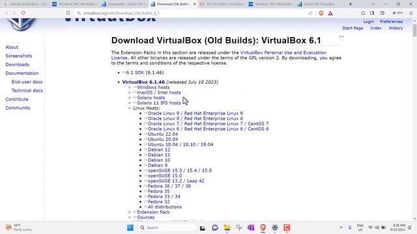Open the Documentation sidebar link

[x=22, y=73]
